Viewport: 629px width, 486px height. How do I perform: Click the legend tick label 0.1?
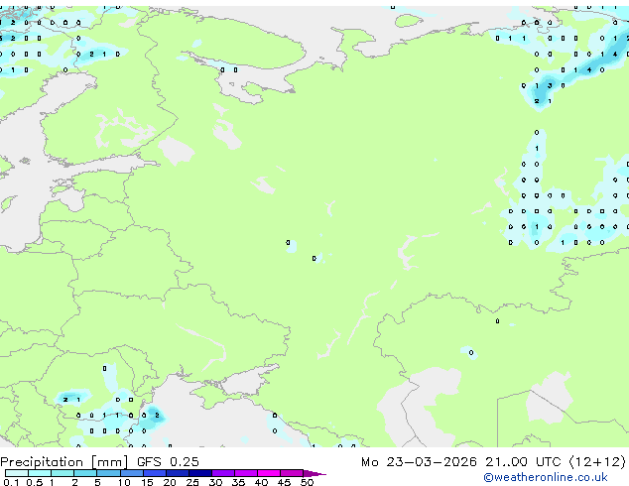(8, 483)
